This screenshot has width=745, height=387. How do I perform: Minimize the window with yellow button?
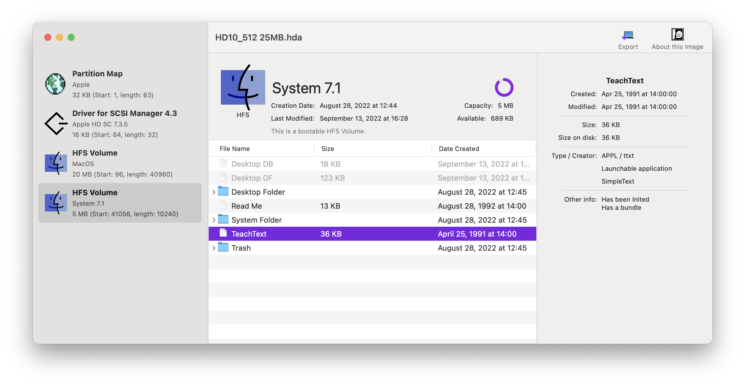coord(59,37)
